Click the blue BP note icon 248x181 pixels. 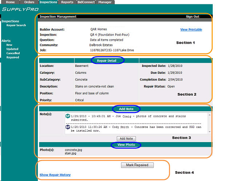tap(68, 127)
